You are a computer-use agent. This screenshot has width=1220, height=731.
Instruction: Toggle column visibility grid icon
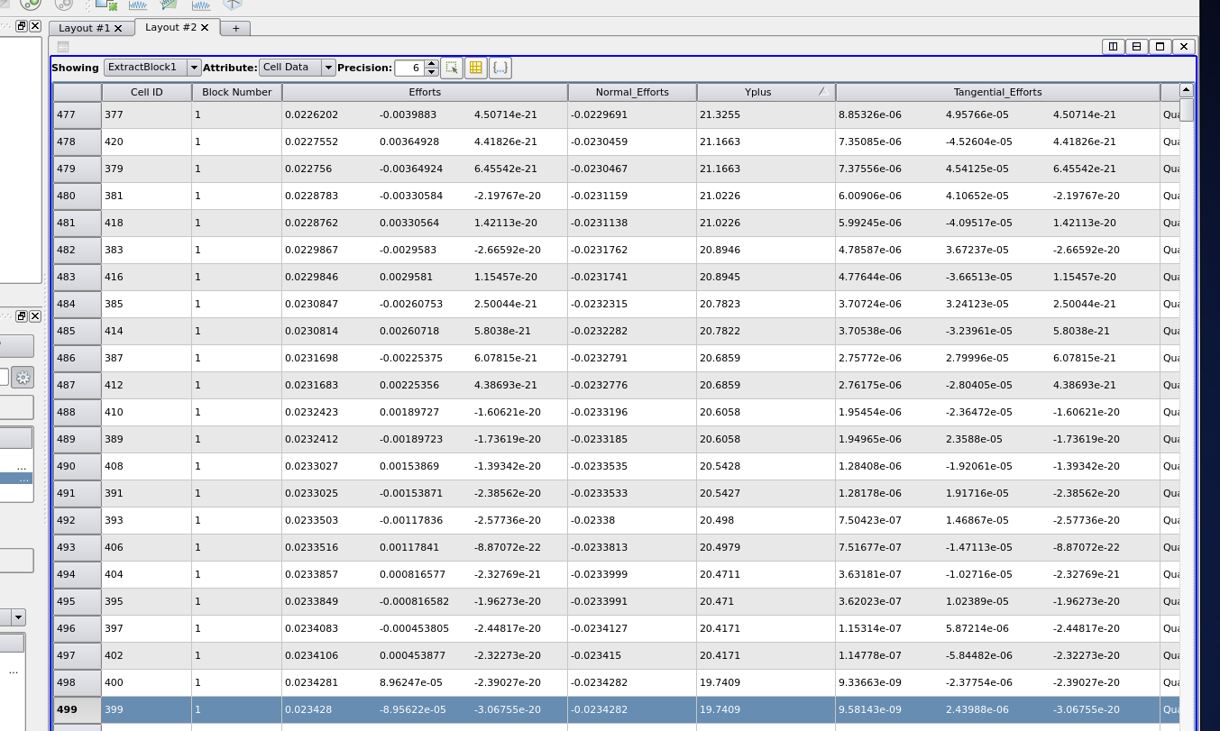pos(476,68)
